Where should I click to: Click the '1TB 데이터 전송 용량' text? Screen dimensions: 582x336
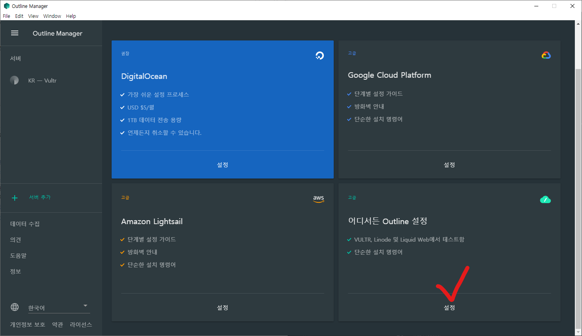click(x=155, y=120)
